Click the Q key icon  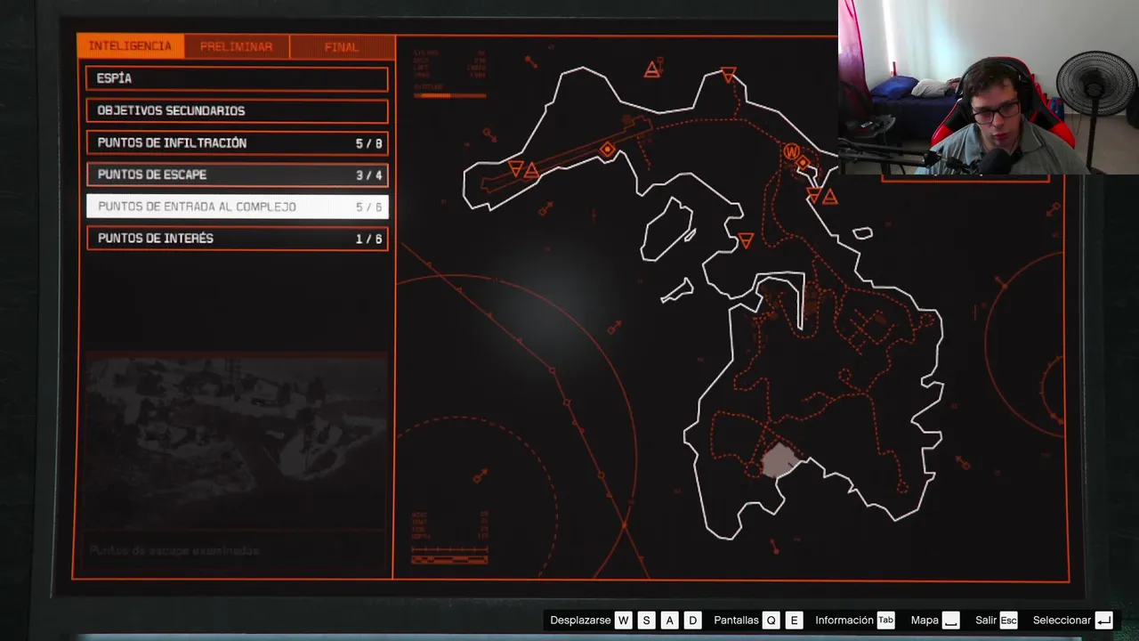click(x=771, y=621)
